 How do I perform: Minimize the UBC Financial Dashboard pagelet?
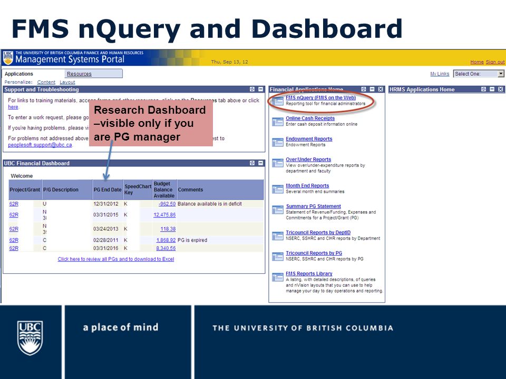(x=260, y=163)
